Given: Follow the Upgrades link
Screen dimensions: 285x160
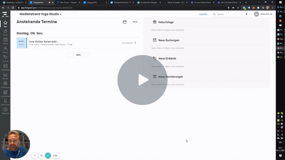Looking at the screenshot, I should coord(203,14).
